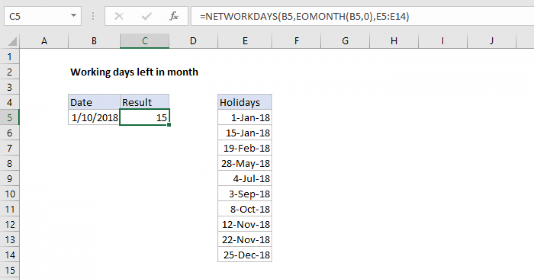Select column H header
This screenshot has height=280, width=534.
tap(394, 41)
